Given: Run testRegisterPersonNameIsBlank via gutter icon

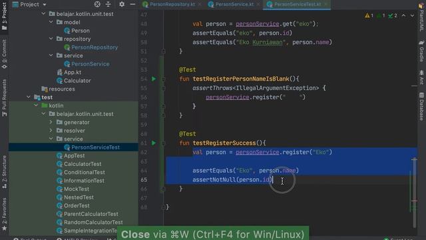Looking at the screenshot, I should click(x=154, y=79).
